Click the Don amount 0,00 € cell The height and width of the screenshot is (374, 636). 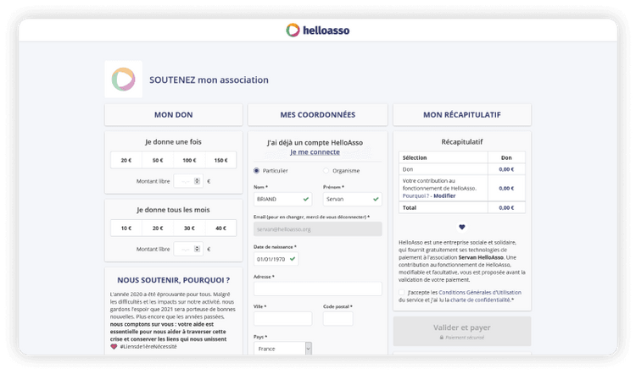506,169
